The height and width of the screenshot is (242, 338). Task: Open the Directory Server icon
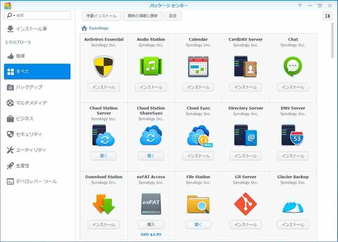pyautogui.click(x=245, y=135)
